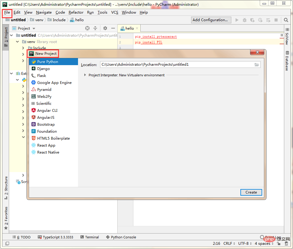Open the VCS menu

[x=115, y=12]
